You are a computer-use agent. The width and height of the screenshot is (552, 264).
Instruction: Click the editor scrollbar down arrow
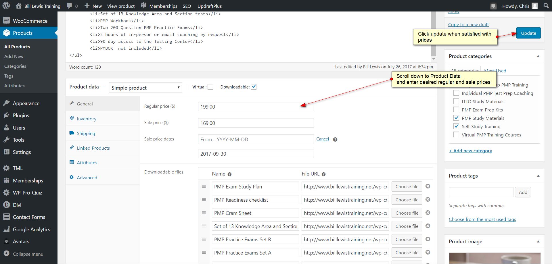pyautogui.click(x=434, y=59)
